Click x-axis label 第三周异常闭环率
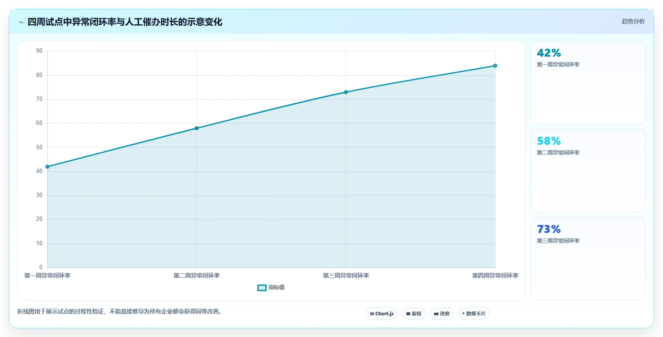The width and height of the screenshot is (663, 337). click(x=346, y=275)
